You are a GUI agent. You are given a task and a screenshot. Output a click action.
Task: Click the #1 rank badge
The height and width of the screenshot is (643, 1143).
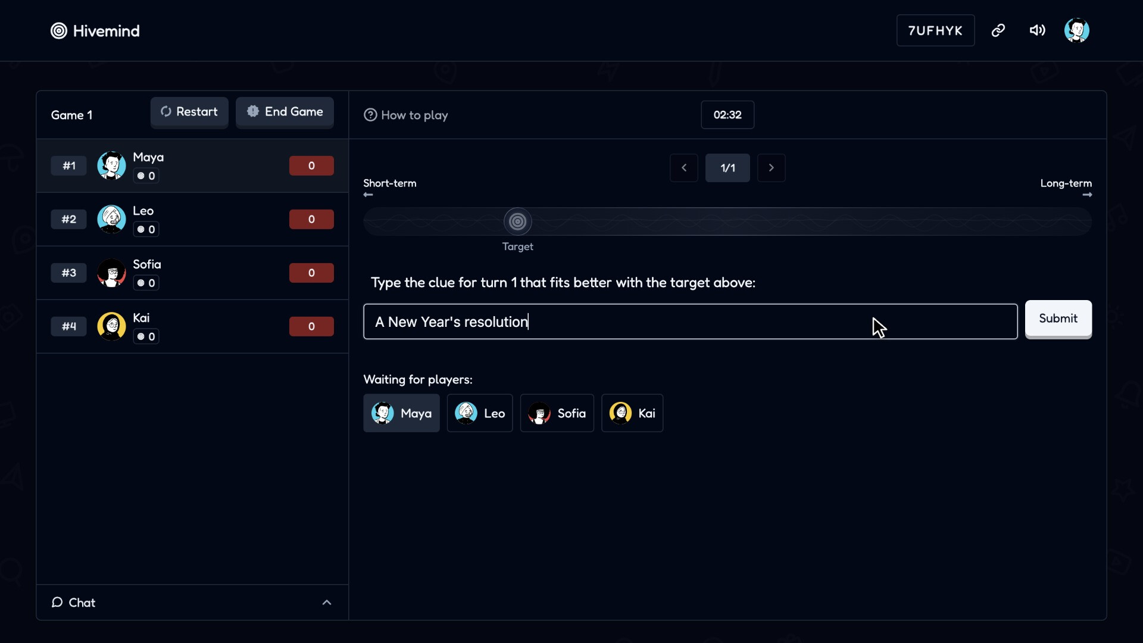point(69,166)
